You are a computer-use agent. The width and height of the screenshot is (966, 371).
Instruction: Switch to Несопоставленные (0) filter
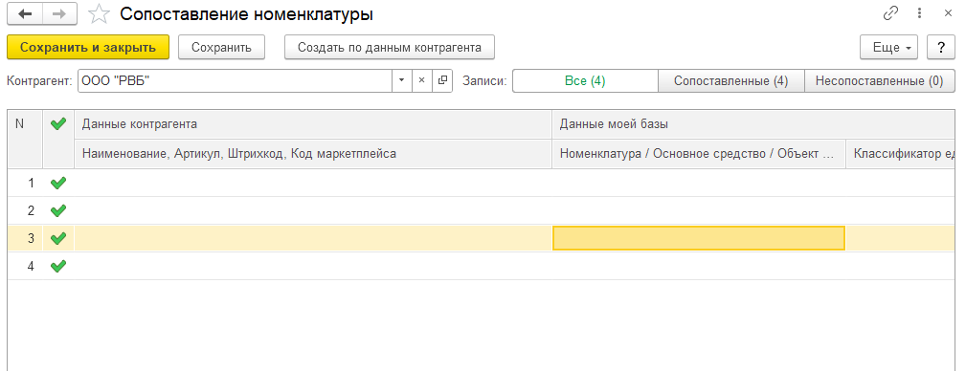tap(879, 80)
